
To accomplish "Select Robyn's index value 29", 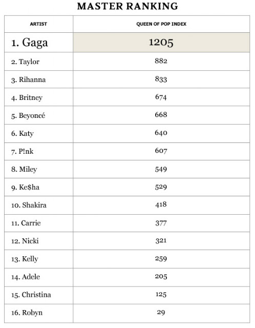I will tap(161, 312).
